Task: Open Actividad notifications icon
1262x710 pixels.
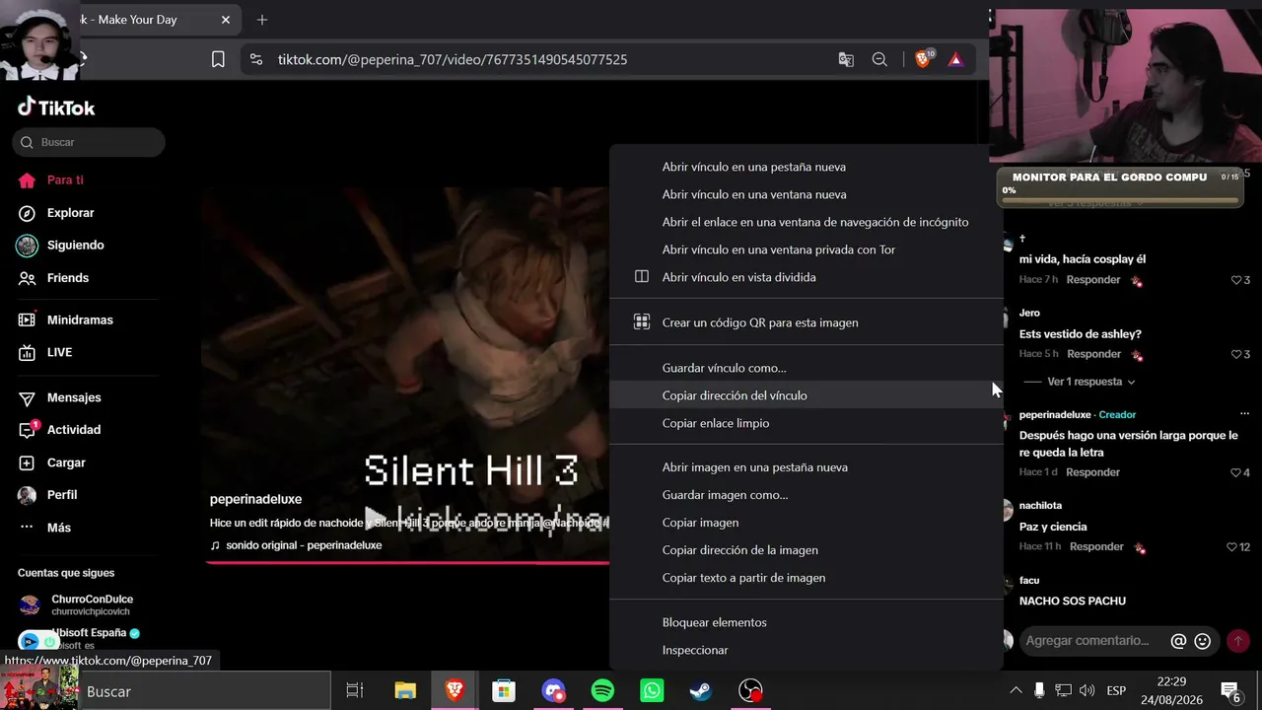Action: (x=28, y=430)
